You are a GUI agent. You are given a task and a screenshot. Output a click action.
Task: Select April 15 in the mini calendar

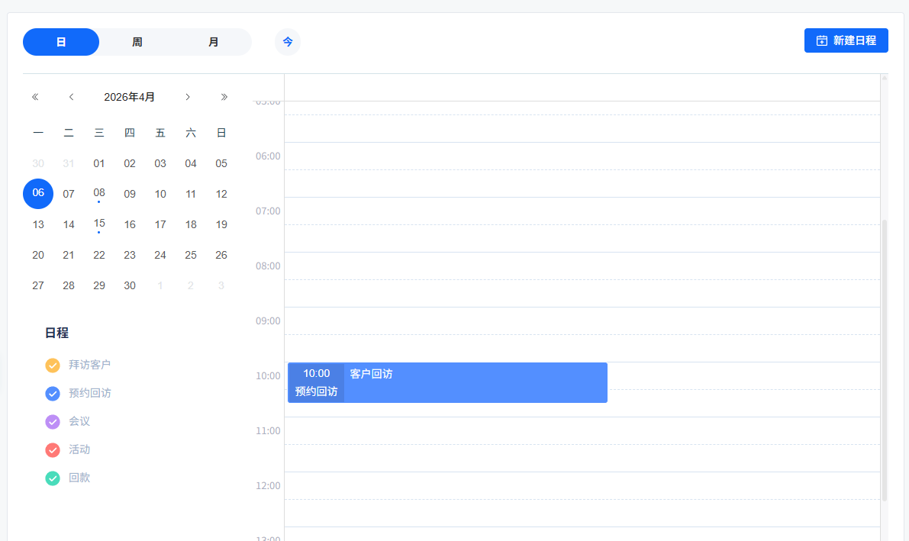tap(99, 224)
